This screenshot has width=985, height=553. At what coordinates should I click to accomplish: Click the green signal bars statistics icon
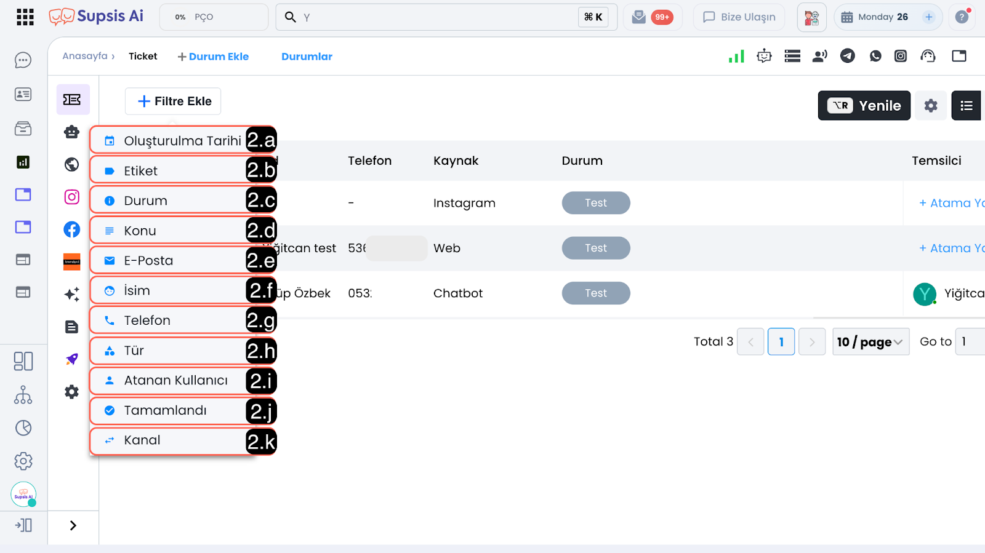(736, 56)
